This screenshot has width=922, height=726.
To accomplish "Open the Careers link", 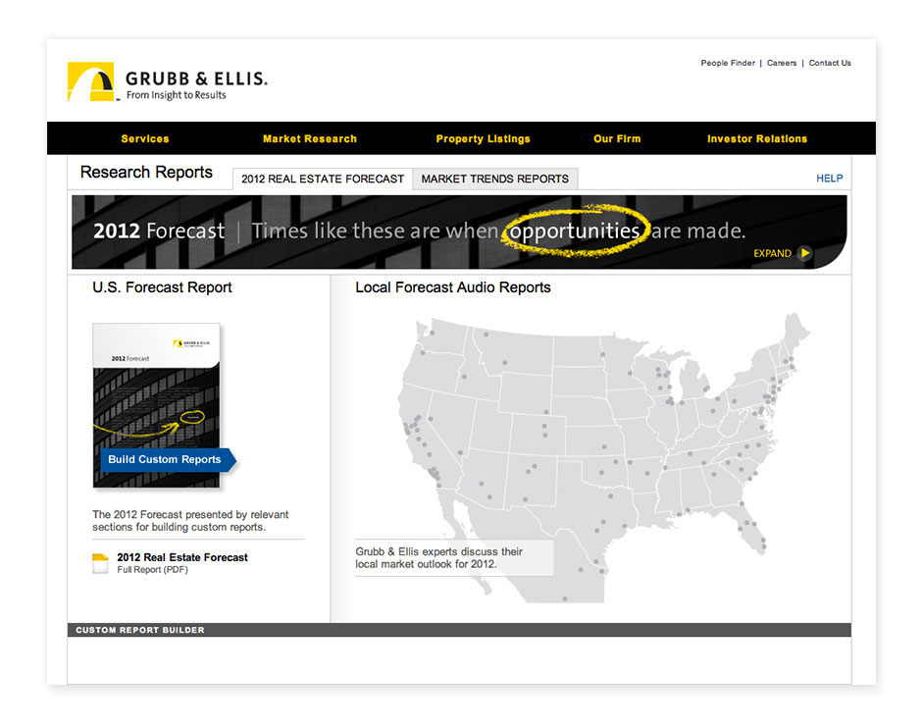I will [x=782, y=63].
